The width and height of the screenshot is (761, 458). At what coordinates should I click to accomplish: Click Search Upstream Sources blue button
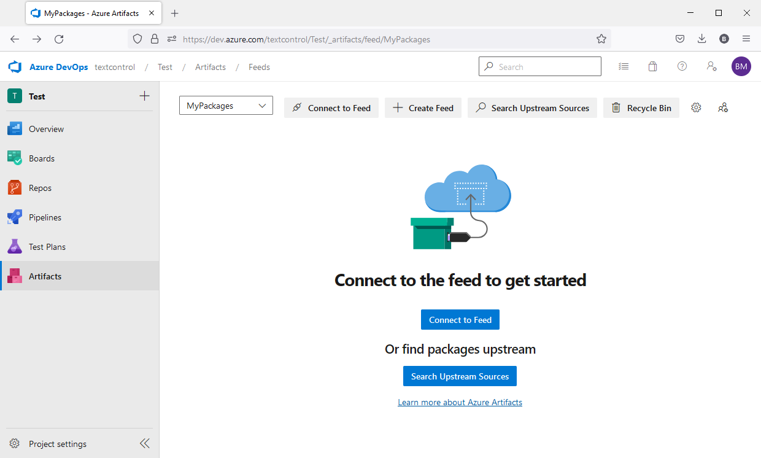click(460, 376)
